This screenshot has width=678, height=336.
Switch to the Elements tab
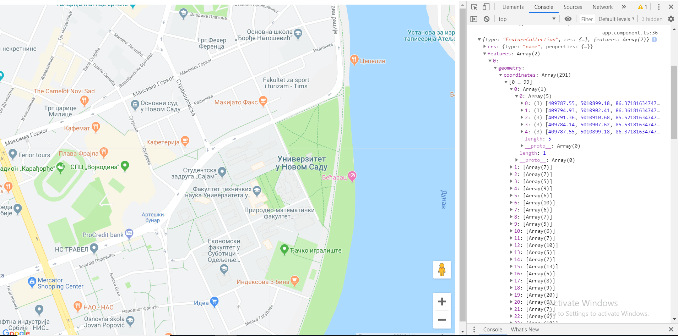(x=513, y=7)
